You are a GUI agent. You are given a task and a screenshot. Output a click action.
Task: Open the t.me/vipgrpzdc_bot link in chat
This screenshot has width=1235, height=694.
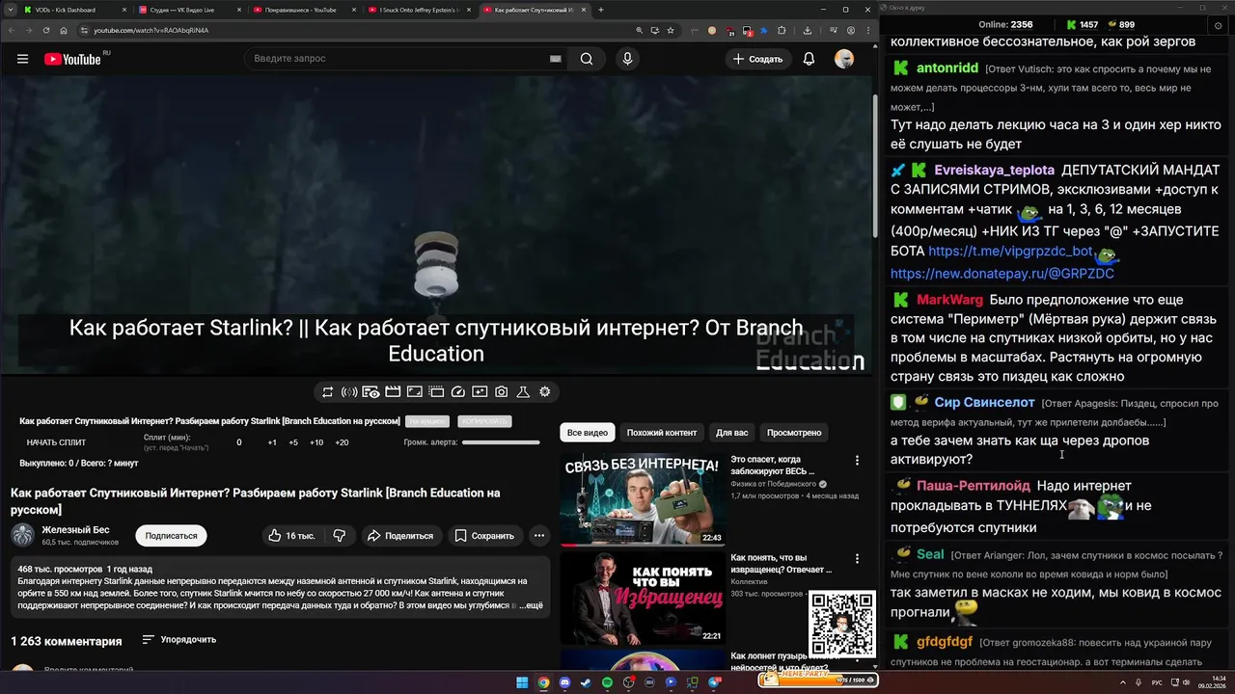point(1010,252)
